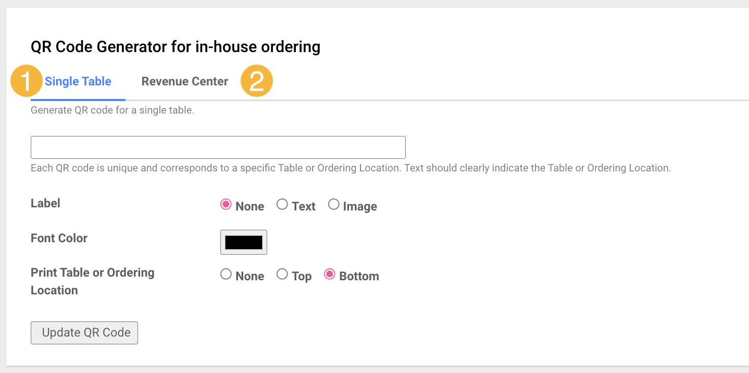
Task: Open the Revenue Center tab
Action: pyautogui.click(x=185, y=81)
